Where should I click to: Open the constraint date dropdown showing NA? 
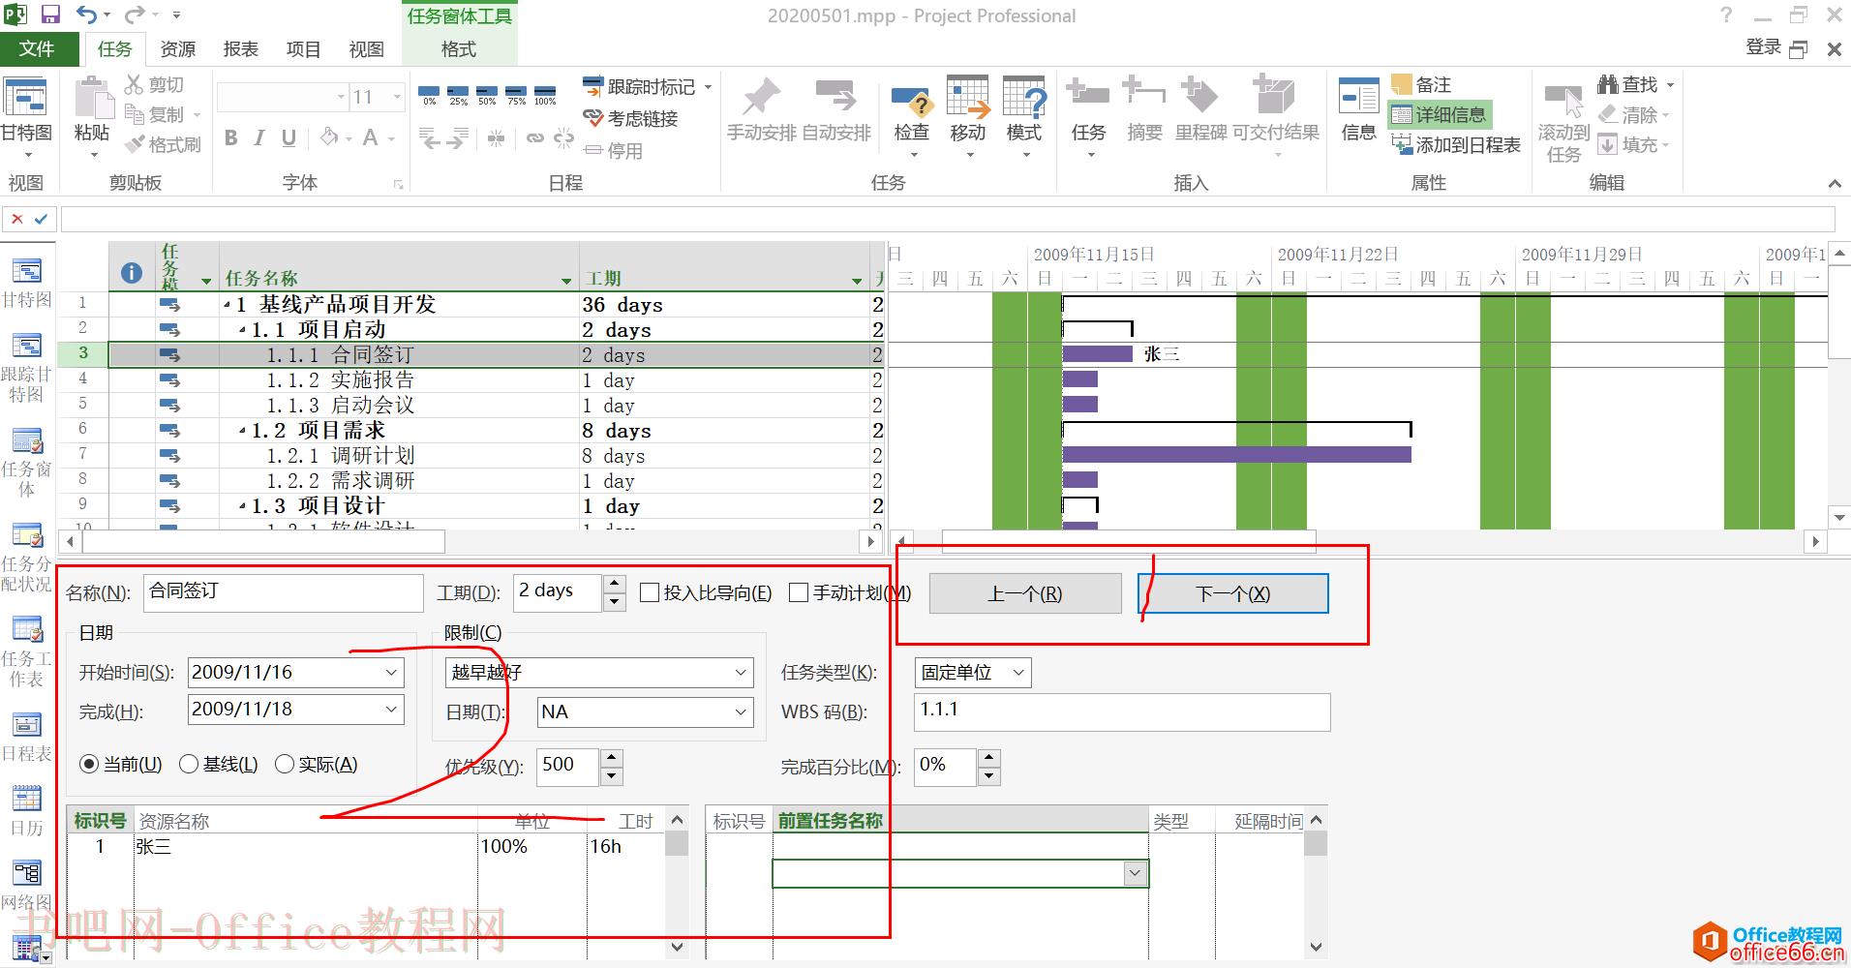point(741,712)
